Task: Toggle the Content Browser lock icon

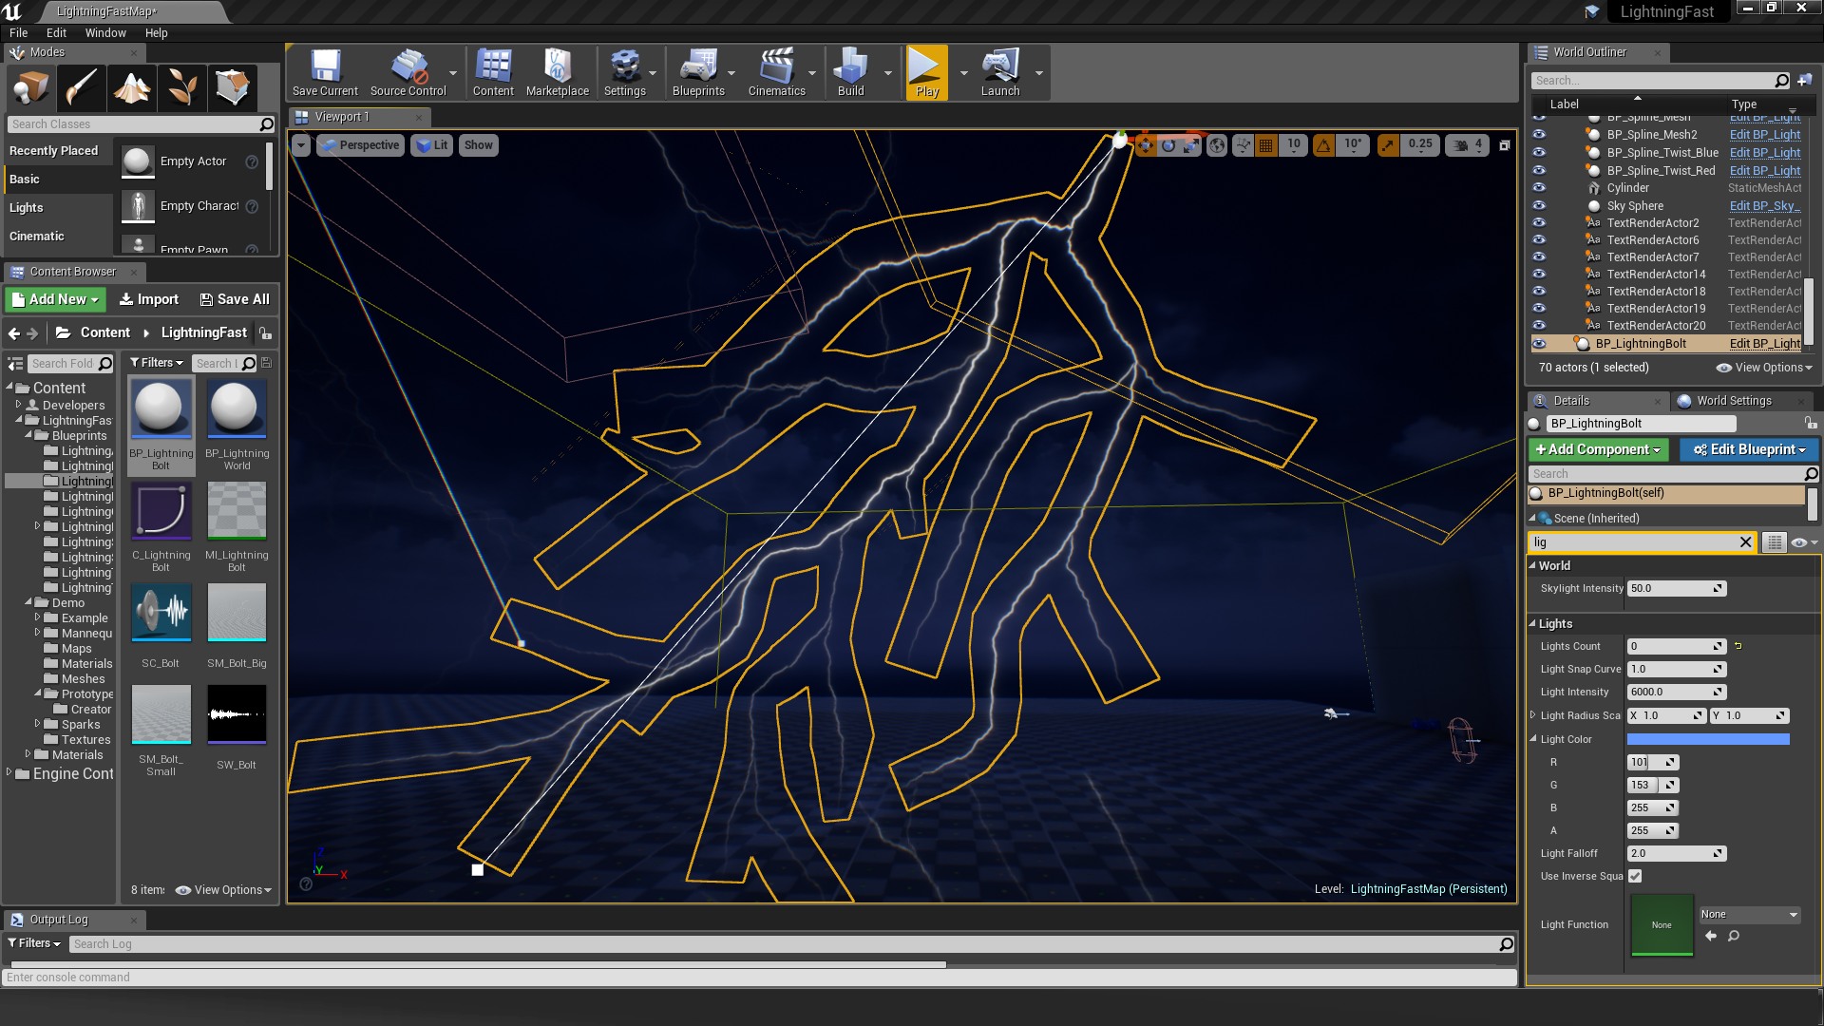Action: (266, 333)
